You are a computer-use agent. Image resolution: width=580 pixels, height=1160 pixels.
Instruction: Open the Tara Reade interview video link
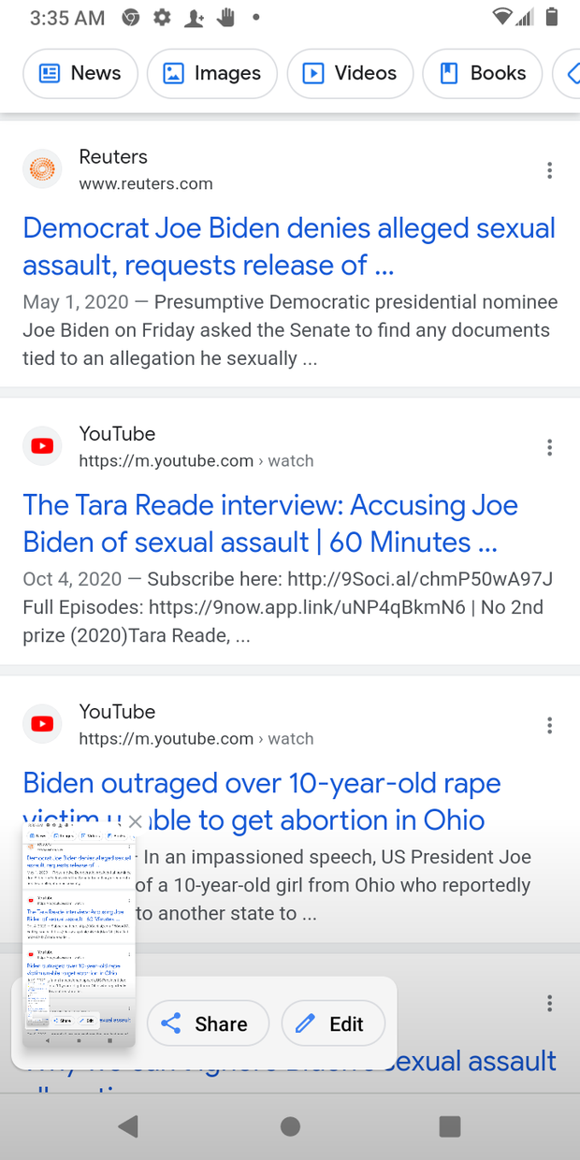[270, 523]
